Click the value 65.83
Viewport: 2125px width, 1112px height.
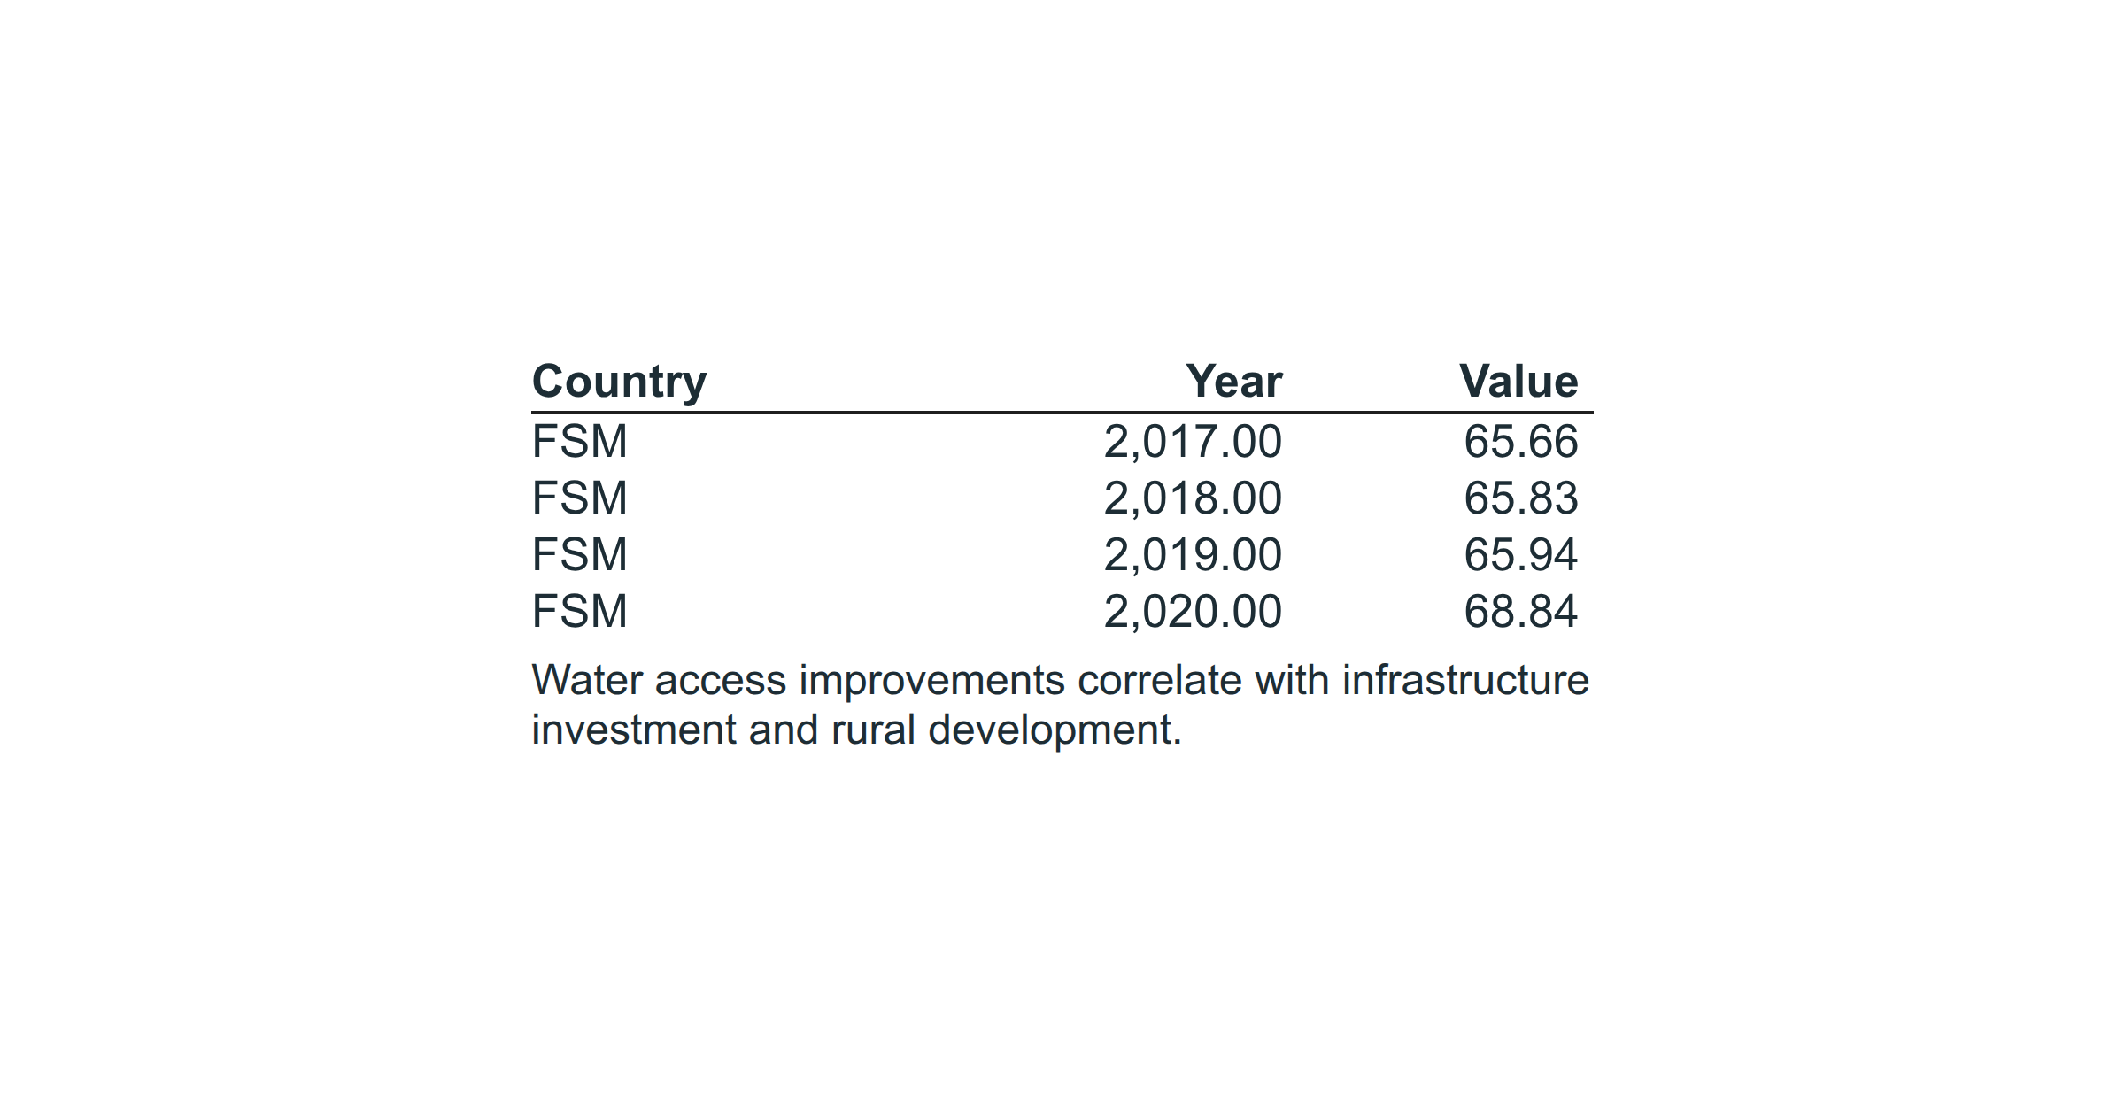(1521, 498)
